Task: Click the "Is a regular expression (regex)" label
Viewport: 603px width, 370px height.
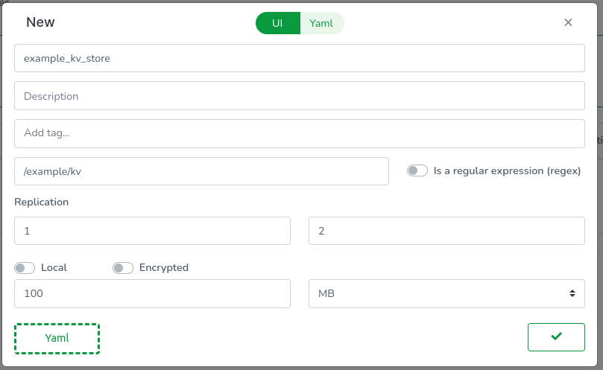Action: tap(507, 170)
